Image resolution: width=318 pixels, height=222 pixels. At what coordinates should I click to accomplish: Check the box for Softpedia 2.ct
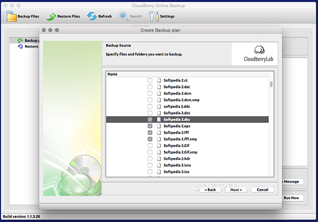point(150,81)
